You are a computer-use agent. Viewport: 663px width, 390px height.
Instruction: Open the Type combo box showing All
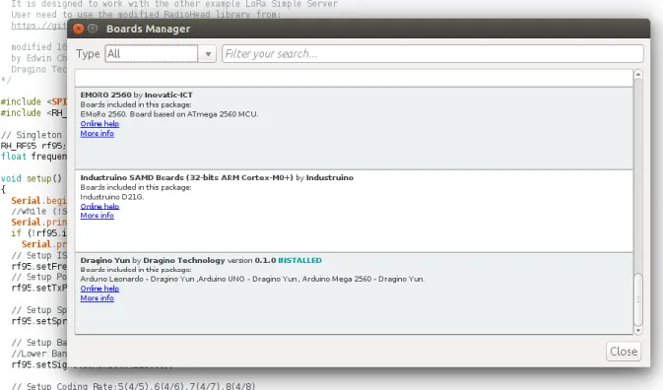pos(152,53)
